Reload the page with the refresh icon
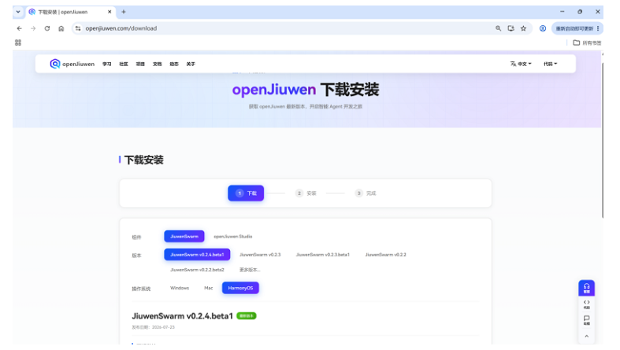 coord(47,28)
